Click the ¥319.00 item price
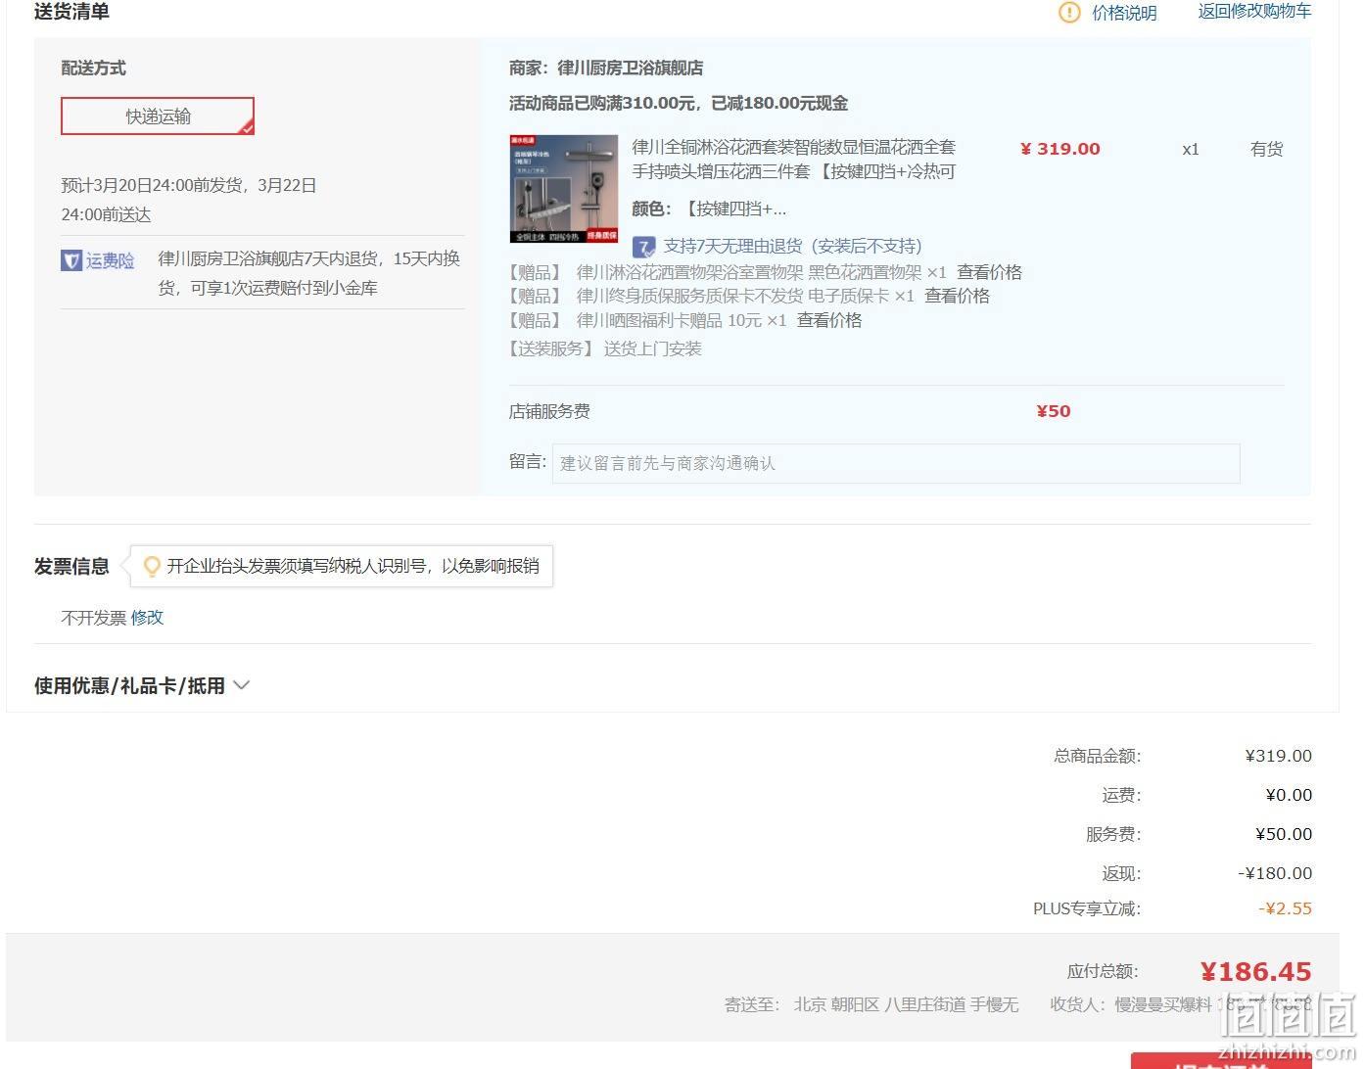The width and height of the screenshot is (1365, 1069). [1059, 149]
